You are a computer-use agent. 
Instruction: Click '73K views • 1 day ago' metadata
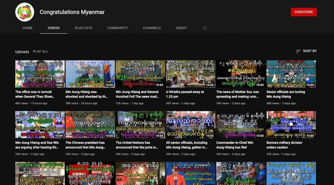click(130, 103)
